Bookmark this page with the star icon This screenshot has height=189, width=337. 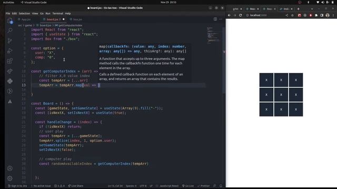click(292, 15)
